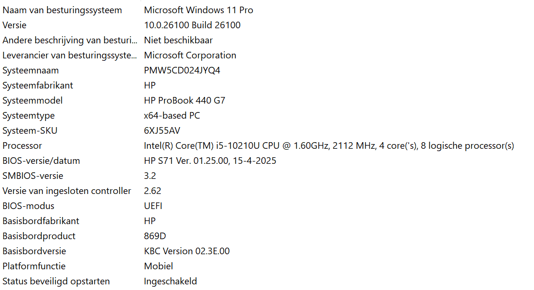Click the KBC Version 02.3E.00 value

click(x=187, y=251)
